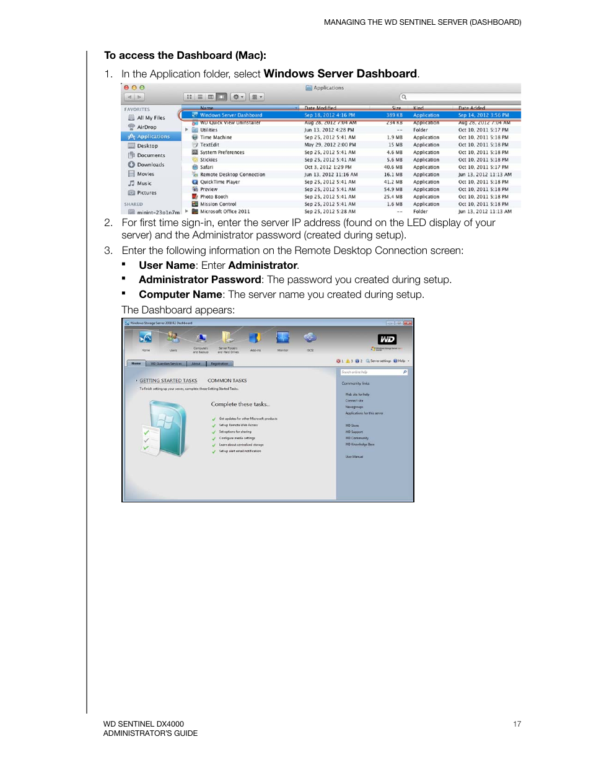Click the blue informational alerts icon
591x765 pixels.
click(x=357, y=361)
